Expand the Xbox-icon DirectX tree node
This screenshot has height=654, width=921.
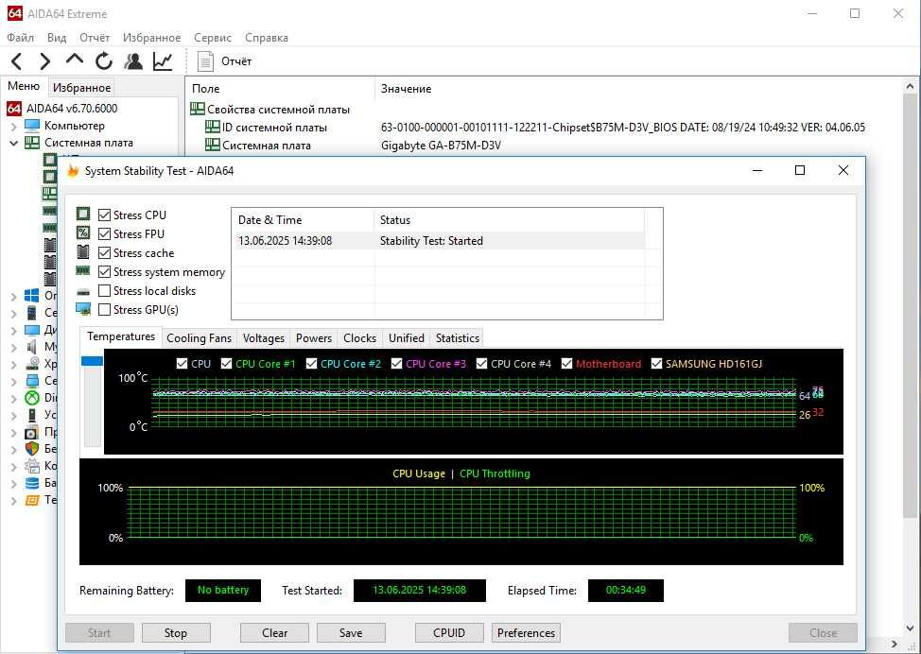click(14, 398)
